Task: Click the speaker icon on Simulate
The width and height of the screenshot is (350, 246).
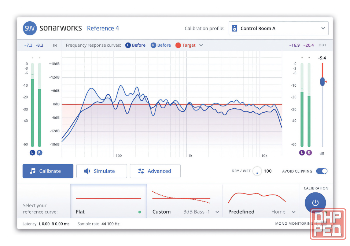Action: click(x=87, y=171)
